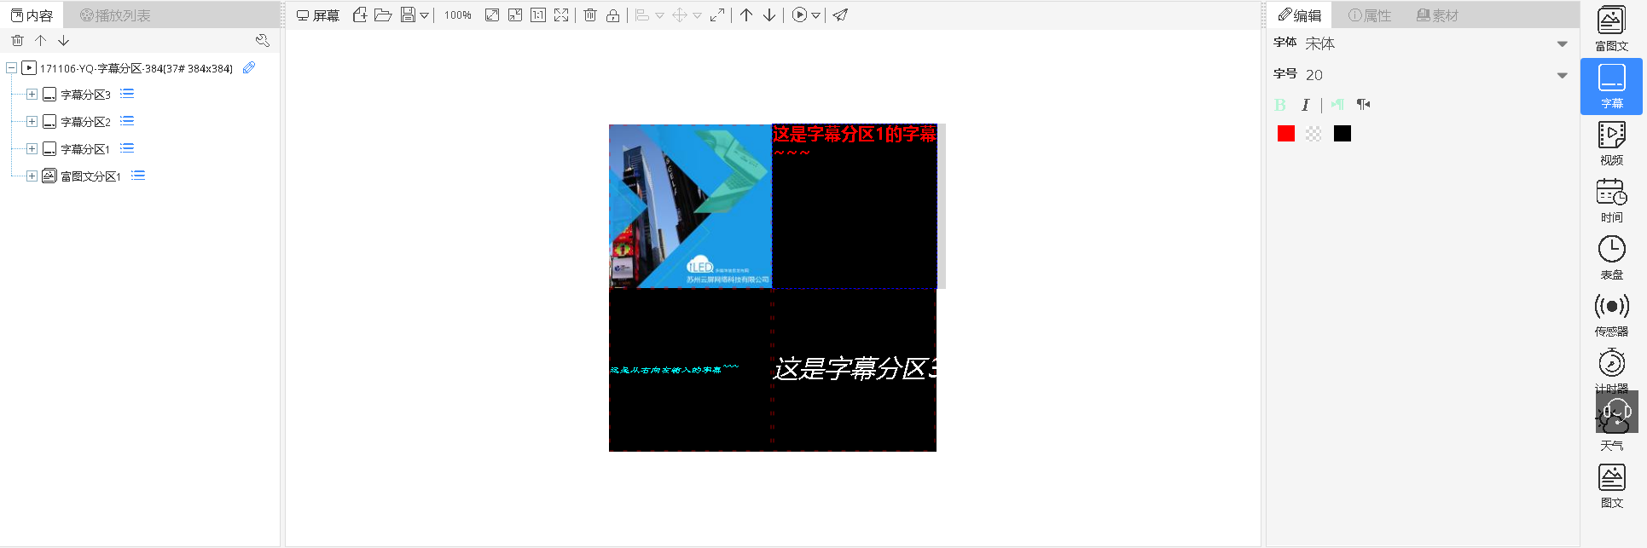Click the diagonal stretch-resize icon
1647x548 pixels.
click(717, 14)
